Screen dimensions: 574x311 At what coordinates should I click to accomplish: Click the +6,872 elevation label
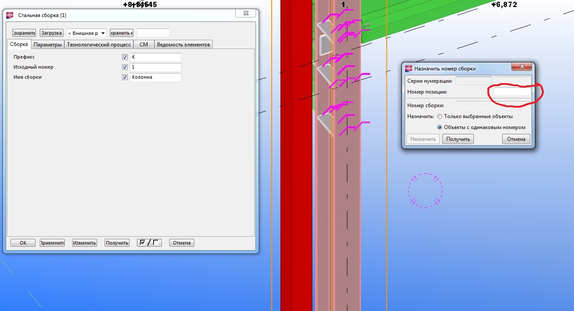click(x=504, y=4)
